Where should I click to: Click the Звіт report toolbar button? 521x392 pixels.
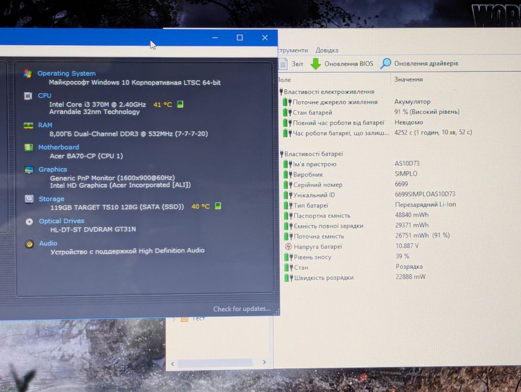(291, 64)
